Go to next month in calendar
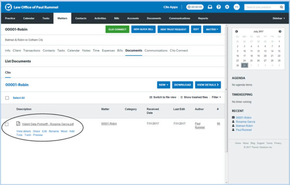The image size is (290, 185). click(x=280, y=31)
